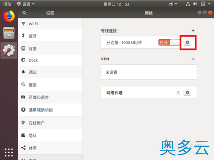Click the search icon in Settings header
214x160 pixels.
[x=24, y=13]
